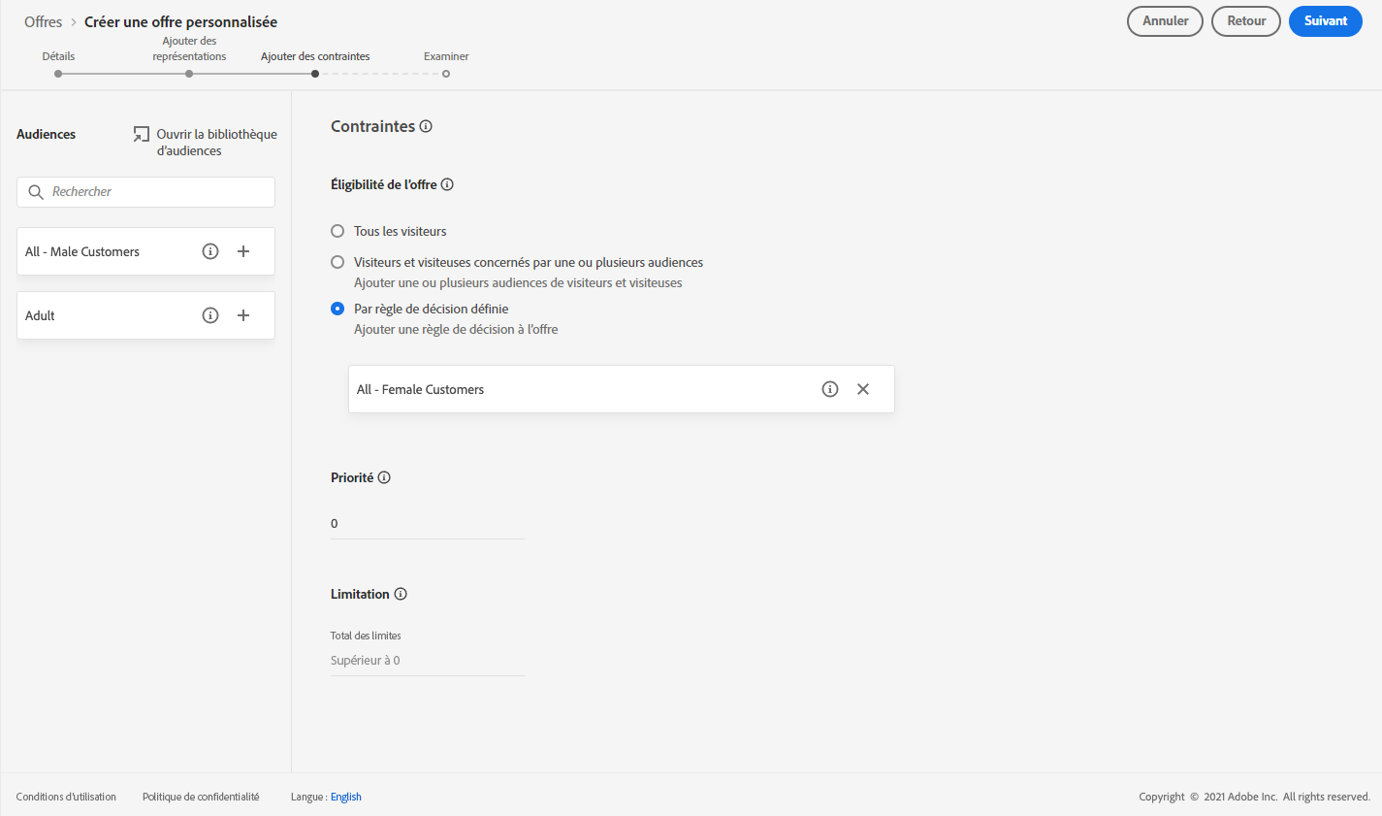
Task: Remove All - Female Customers rule
Action: [x=863, y=389]
